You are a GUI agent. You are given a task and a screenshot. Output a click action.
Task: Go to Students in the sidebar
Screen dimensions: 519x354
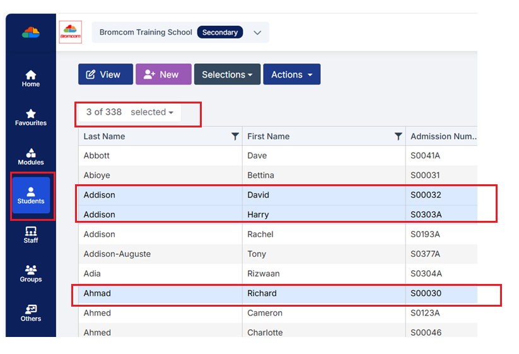click(x=31, y=196)
